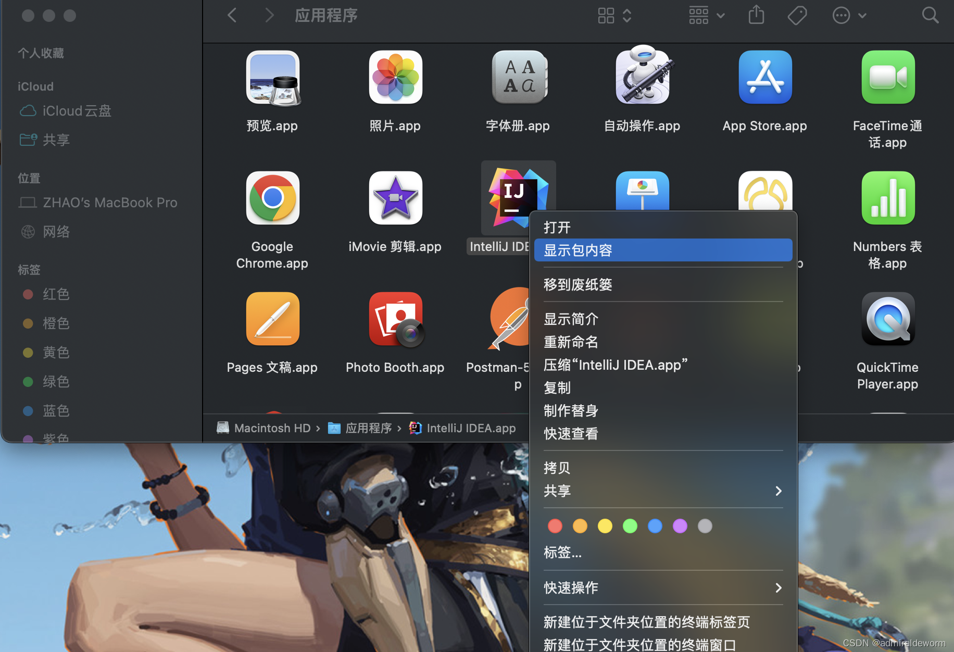
Task: Go forward with the right arrow
Action: 269,15
